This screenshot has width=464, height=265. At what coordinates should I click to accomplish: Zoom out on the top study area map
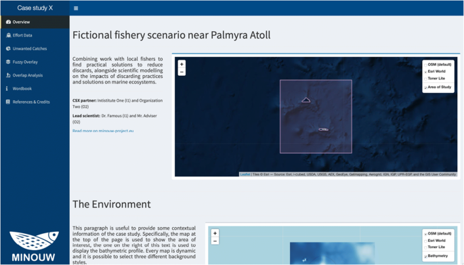click(x=182, y=72)
